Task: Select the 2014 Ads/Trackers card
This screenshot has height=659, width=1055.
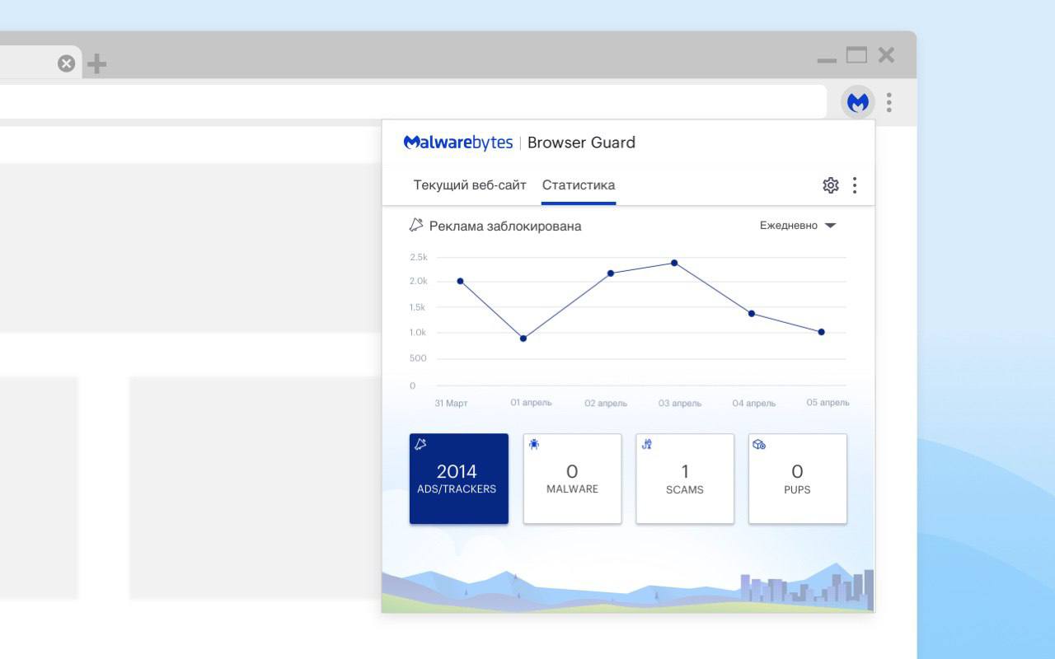Action: [x=458, y=479]
